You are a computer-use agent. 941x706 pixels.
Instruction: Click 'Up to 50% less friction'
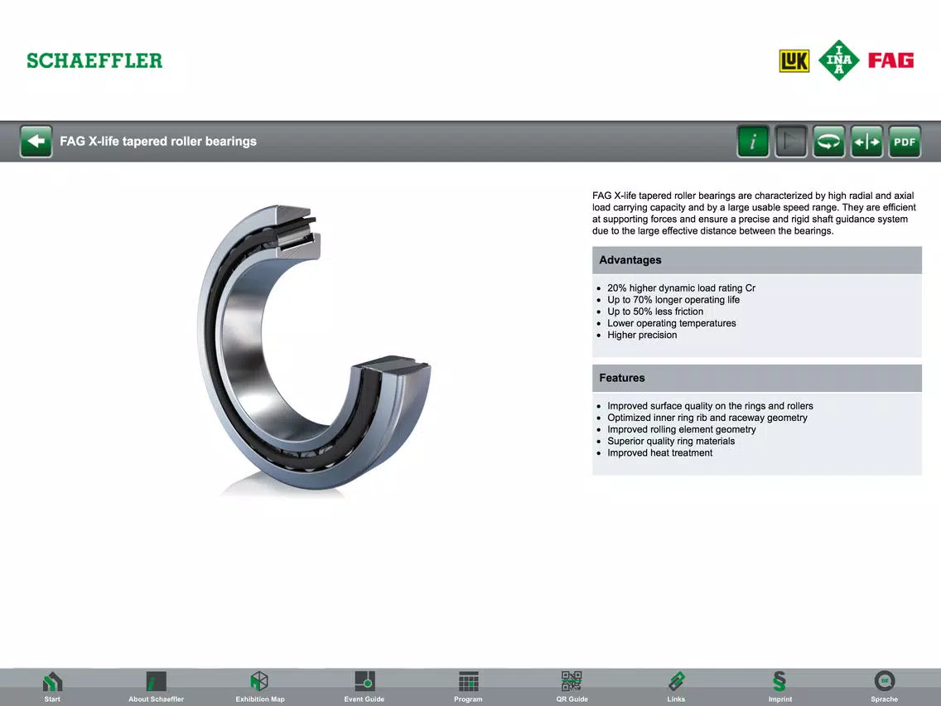click(x=654, y=312)
